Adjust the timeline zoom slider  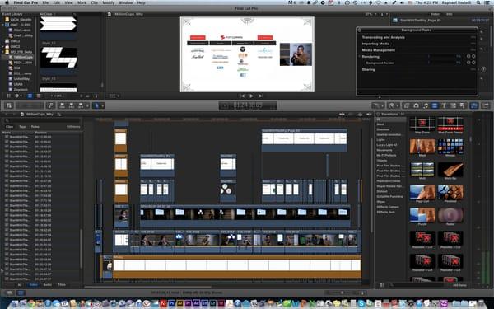pos(343,293)
